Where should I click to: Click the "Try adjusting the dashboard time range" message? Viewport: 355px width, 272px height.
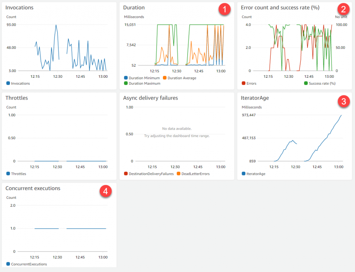click(177, 136)
